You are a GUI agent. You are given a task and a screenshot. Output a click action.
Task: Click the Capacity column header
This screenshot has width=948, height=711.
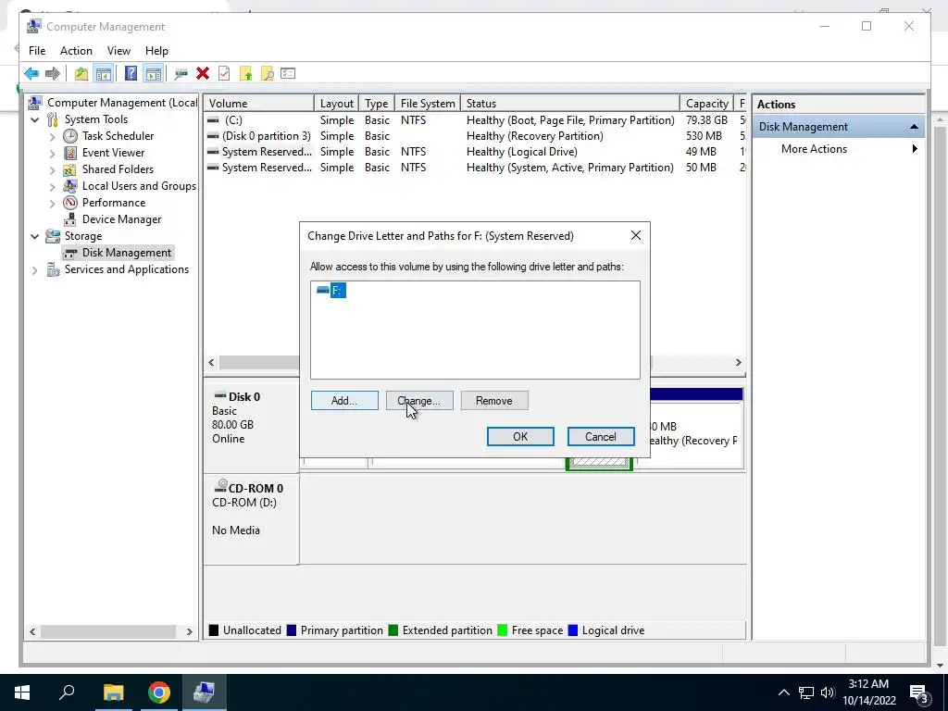point(706,104)
